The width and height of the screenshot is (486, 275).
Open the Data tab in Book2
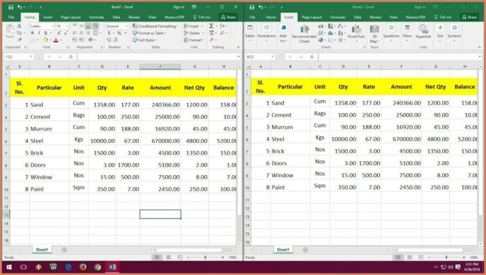358,17
